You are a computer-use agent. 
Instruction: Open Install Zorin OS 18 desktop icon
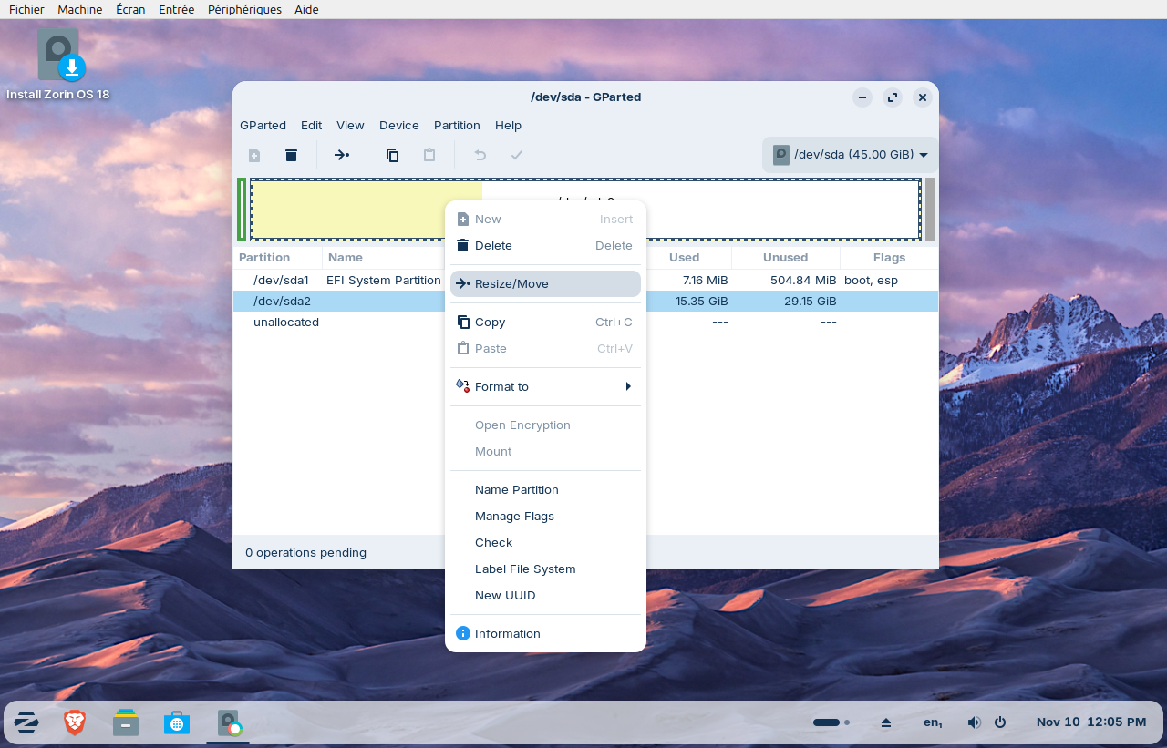(58, 66)
